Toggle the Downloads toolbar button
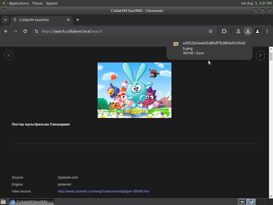This screenshot has width=273, height=205. [248, 31]
